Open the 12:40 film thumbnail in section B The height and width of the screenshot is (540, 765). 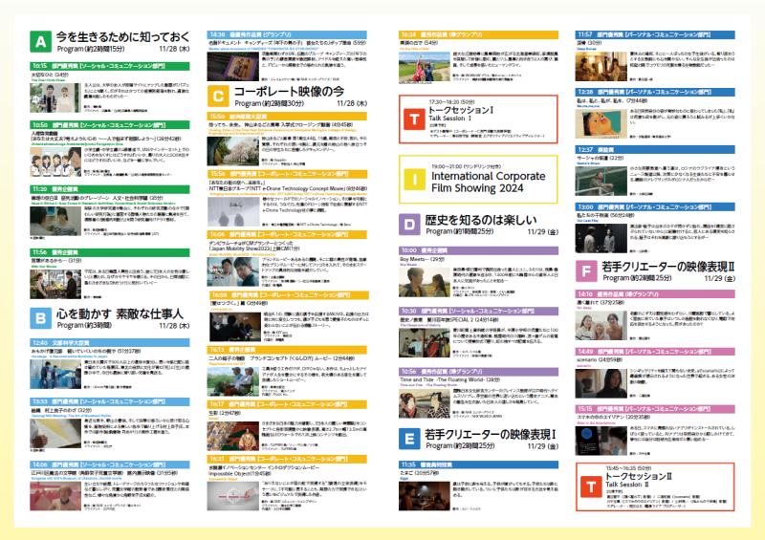click(x=55, y=374)
